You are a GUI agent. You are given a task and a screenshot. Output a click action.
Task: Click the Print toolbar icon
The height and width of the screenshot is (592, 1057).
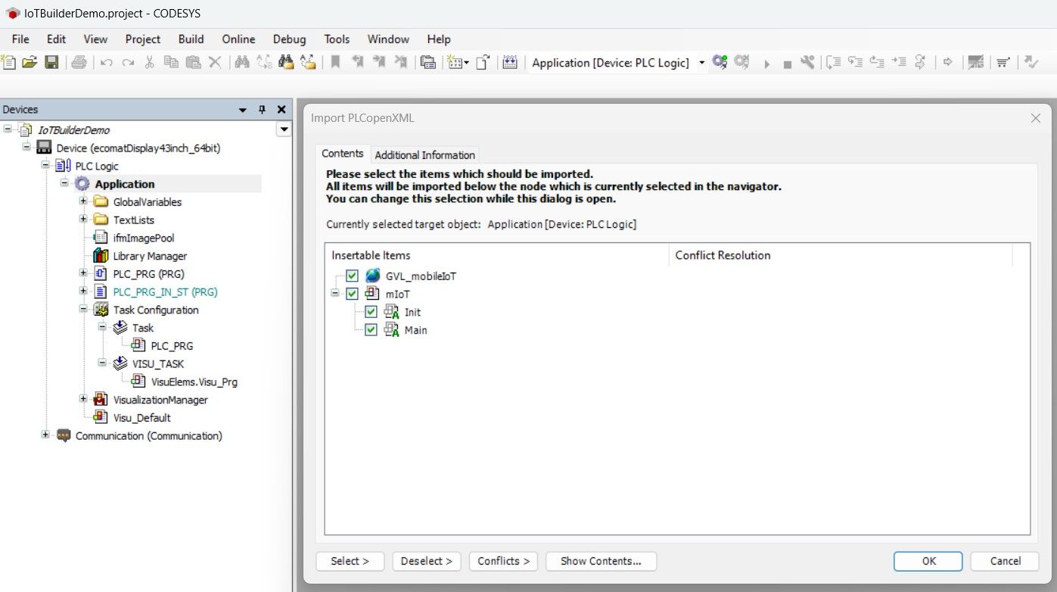click(79, 63)
